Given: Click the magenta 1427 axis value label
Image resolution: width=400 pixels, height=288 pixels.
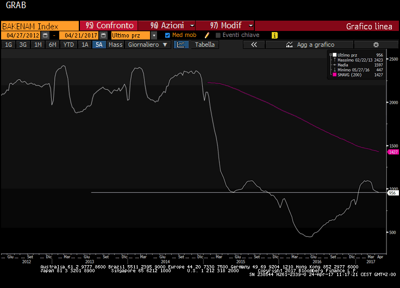Looking at the screenshot, I should tap(393, 152).
